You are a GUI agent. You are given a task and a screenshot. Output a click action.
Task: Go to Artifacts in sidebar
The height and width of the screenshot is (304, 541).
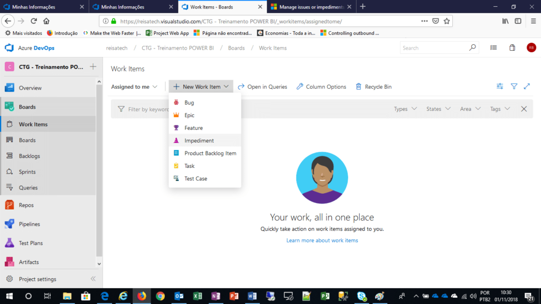click(x=29, y=262)
